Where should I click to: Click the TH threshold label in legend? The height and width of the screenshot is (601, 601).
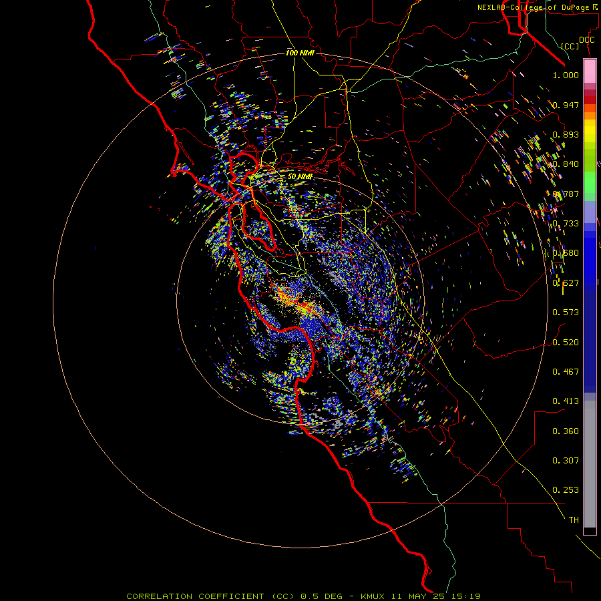[574, 520]
